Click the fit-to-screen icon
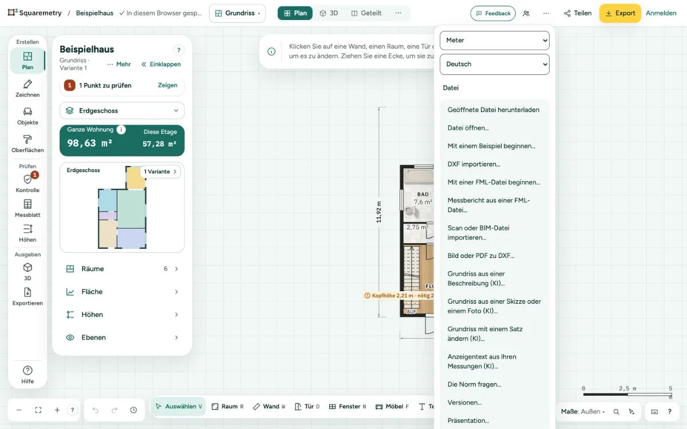Screen dimensions: 687x429 click(x=38, y=410)
